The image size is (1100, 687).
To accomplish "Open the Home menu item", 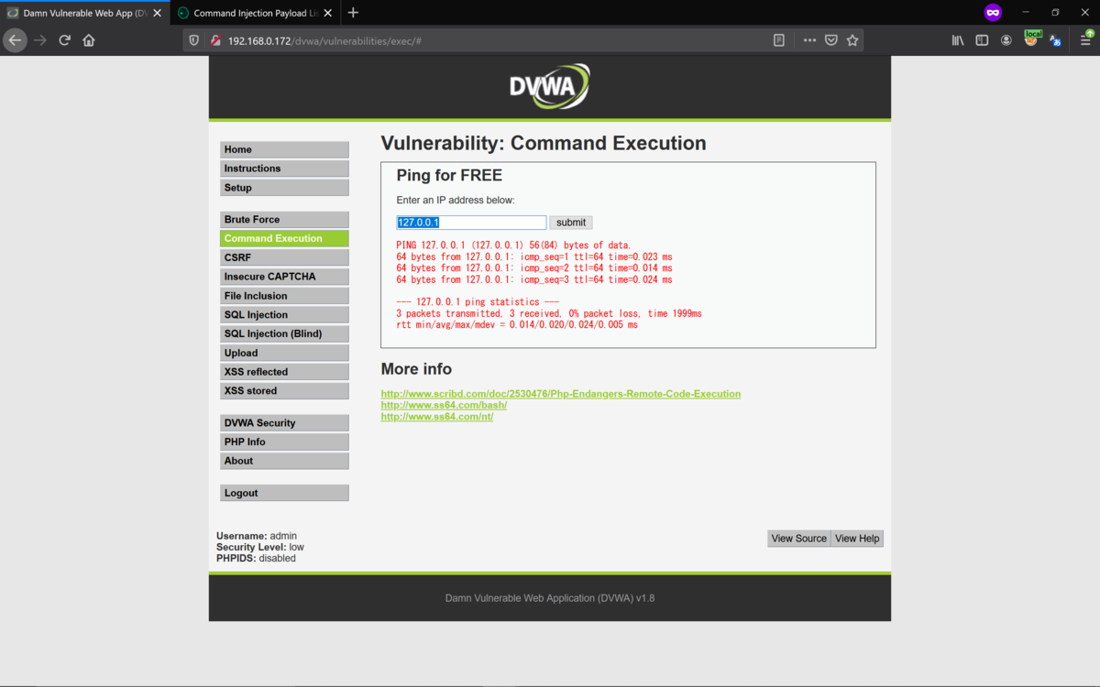I will [x=284, y=149].
